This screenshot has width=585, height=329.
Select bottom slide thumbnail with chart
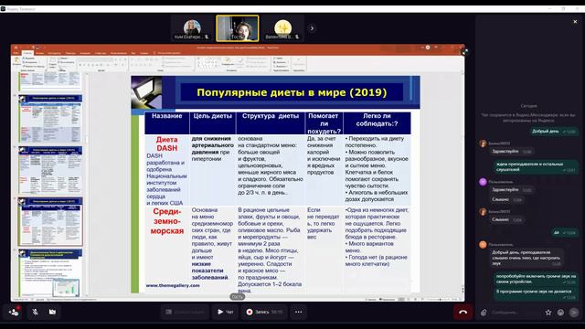coord(50,273)
